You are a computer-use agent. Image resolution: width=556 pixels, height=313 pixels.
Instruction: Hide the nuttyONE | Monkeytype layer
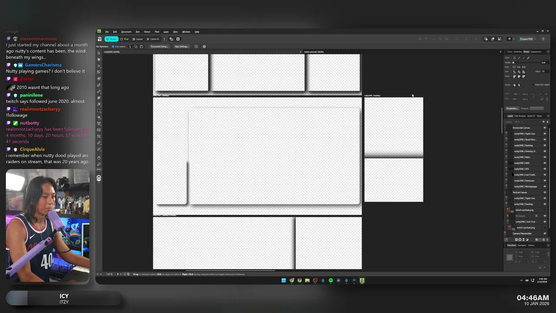tap(545, 186)
